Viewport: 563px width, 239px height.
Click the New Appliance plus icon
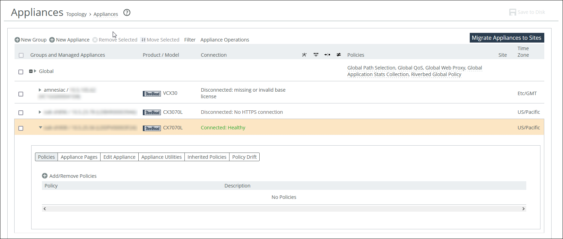point(52,40)
